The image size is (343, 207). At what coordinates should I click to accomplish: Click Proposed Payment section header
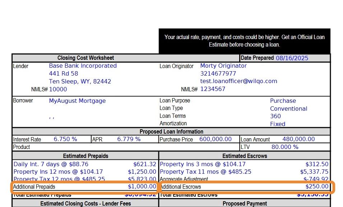245,203
